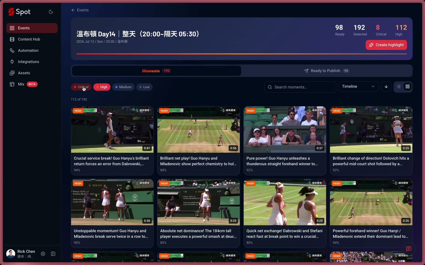425x265 pixels.
Task: Open the settings gear near Rick Chen
Action: pyautogui.click(x=43, y=254)
